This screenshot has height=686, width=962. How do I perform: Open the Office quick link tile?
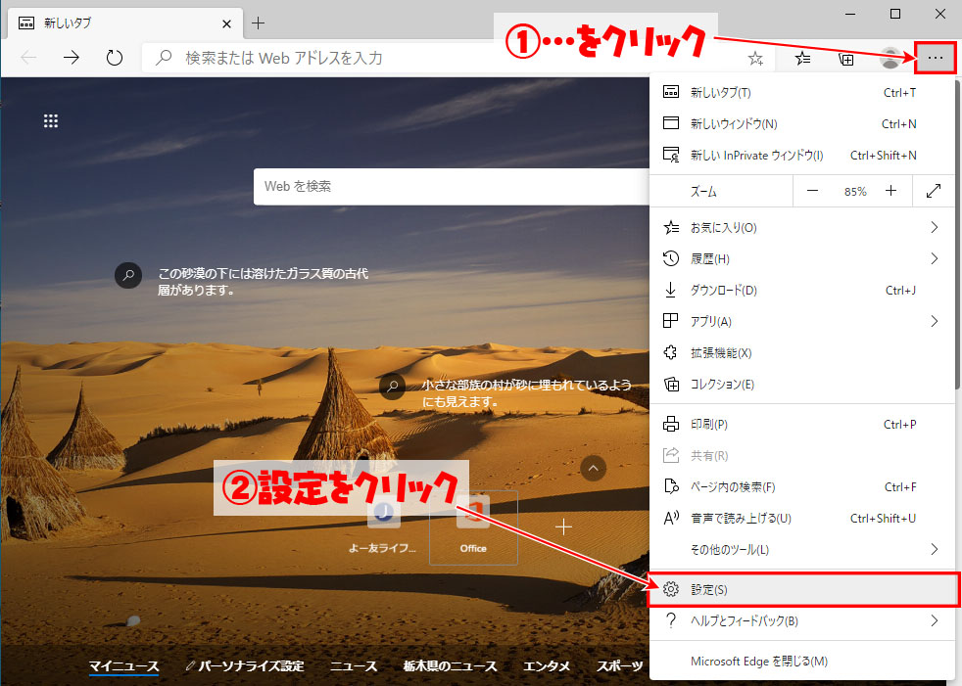(x=473, y=527)
